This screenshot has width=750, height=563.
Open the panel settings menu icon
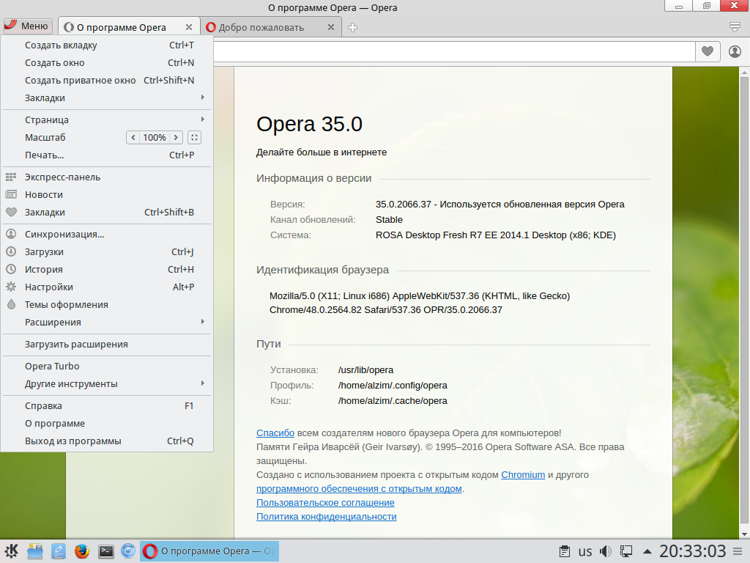coord(738,551)
